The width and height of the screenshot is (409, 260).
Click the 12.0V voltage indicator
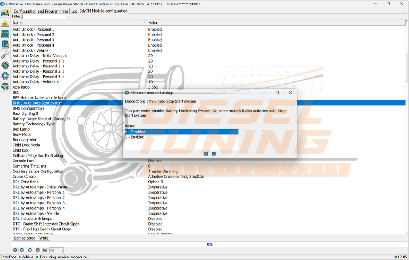401,257
